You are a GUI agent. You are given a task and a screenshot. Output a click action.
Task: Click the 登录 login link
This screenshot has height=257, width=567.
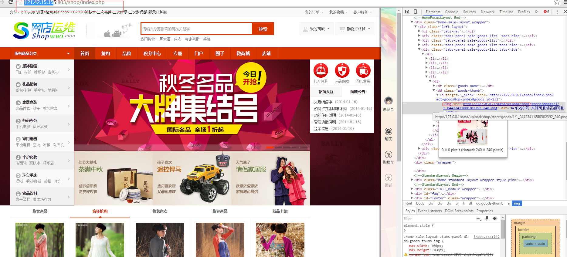click(152, 12)
